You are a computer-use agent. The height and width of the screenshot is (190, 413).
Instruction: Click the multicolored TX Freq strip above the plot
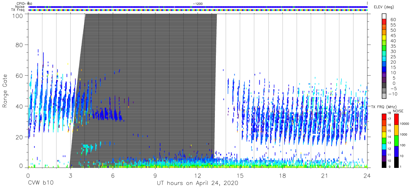pyautogui.click(x=198, y=10)
